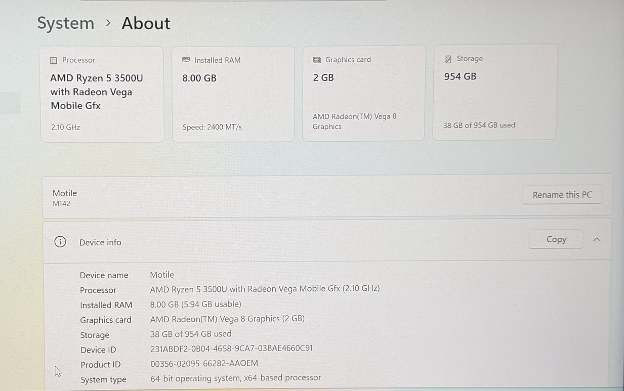Click 38 GB of 954 GB used card text

[479, 125]
